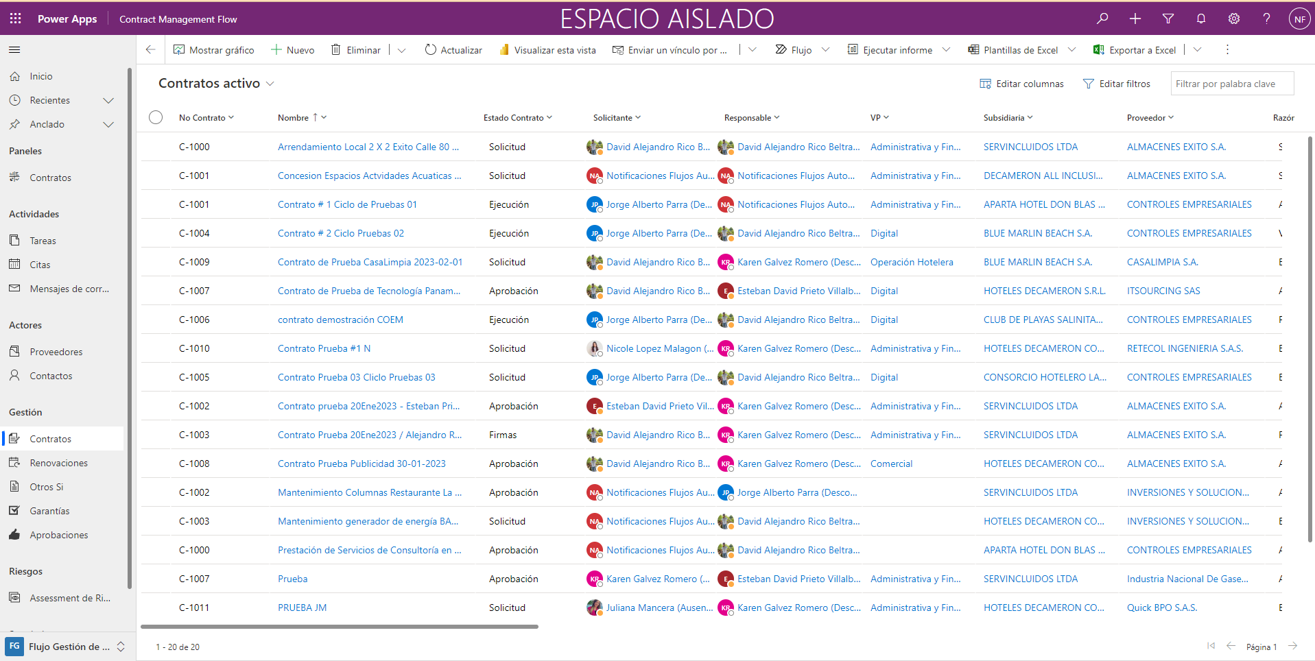Open the Solicitante column header menu

coord(617,118)
